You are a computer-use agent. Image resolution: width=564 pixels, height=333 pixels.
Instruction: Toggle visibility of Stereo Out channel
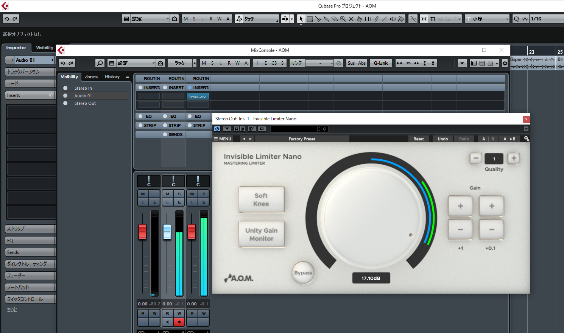[65, 103]
